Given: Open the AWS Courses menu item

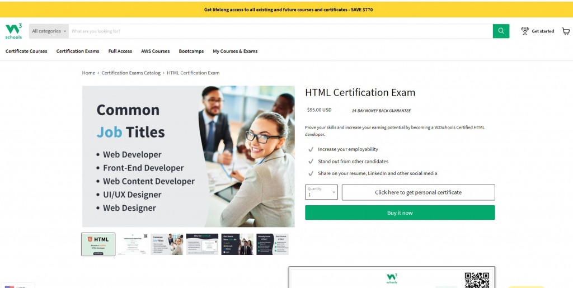Looking at the screenshot, I should [x=156, y=51].
